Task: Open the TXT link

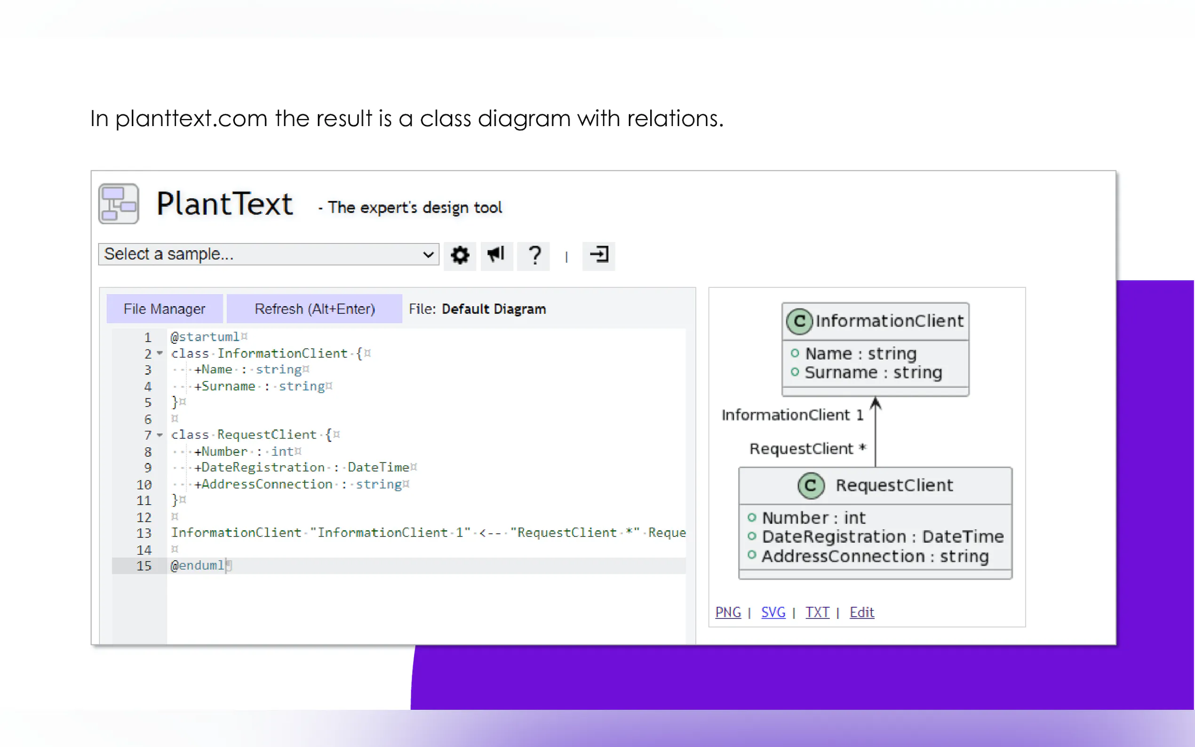Action: (x=817, y=612)
